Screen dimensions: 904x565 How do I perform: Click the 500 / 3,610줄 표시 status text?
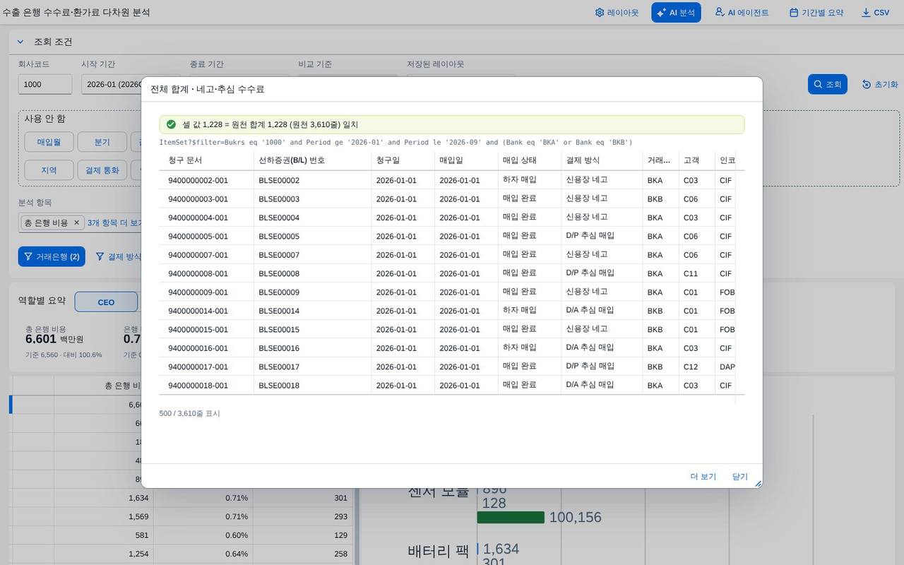[x=189, y=413]
